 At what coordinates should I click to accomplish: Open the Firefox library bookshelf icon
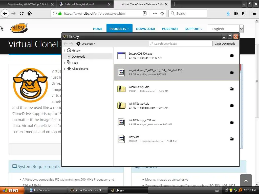point(236,13)
